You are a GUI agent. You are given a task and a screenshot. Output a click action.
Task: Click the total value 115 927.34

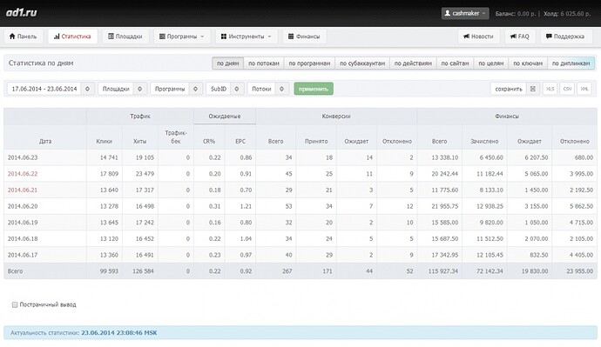tap(443, 271)
